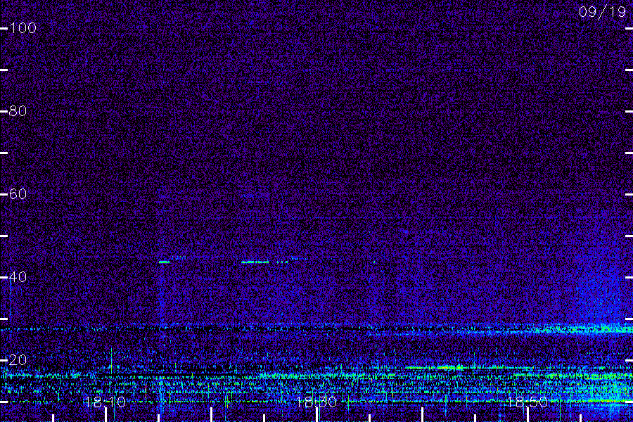
Task: Click the 18:10 time label
Action: tap(105, 402)
